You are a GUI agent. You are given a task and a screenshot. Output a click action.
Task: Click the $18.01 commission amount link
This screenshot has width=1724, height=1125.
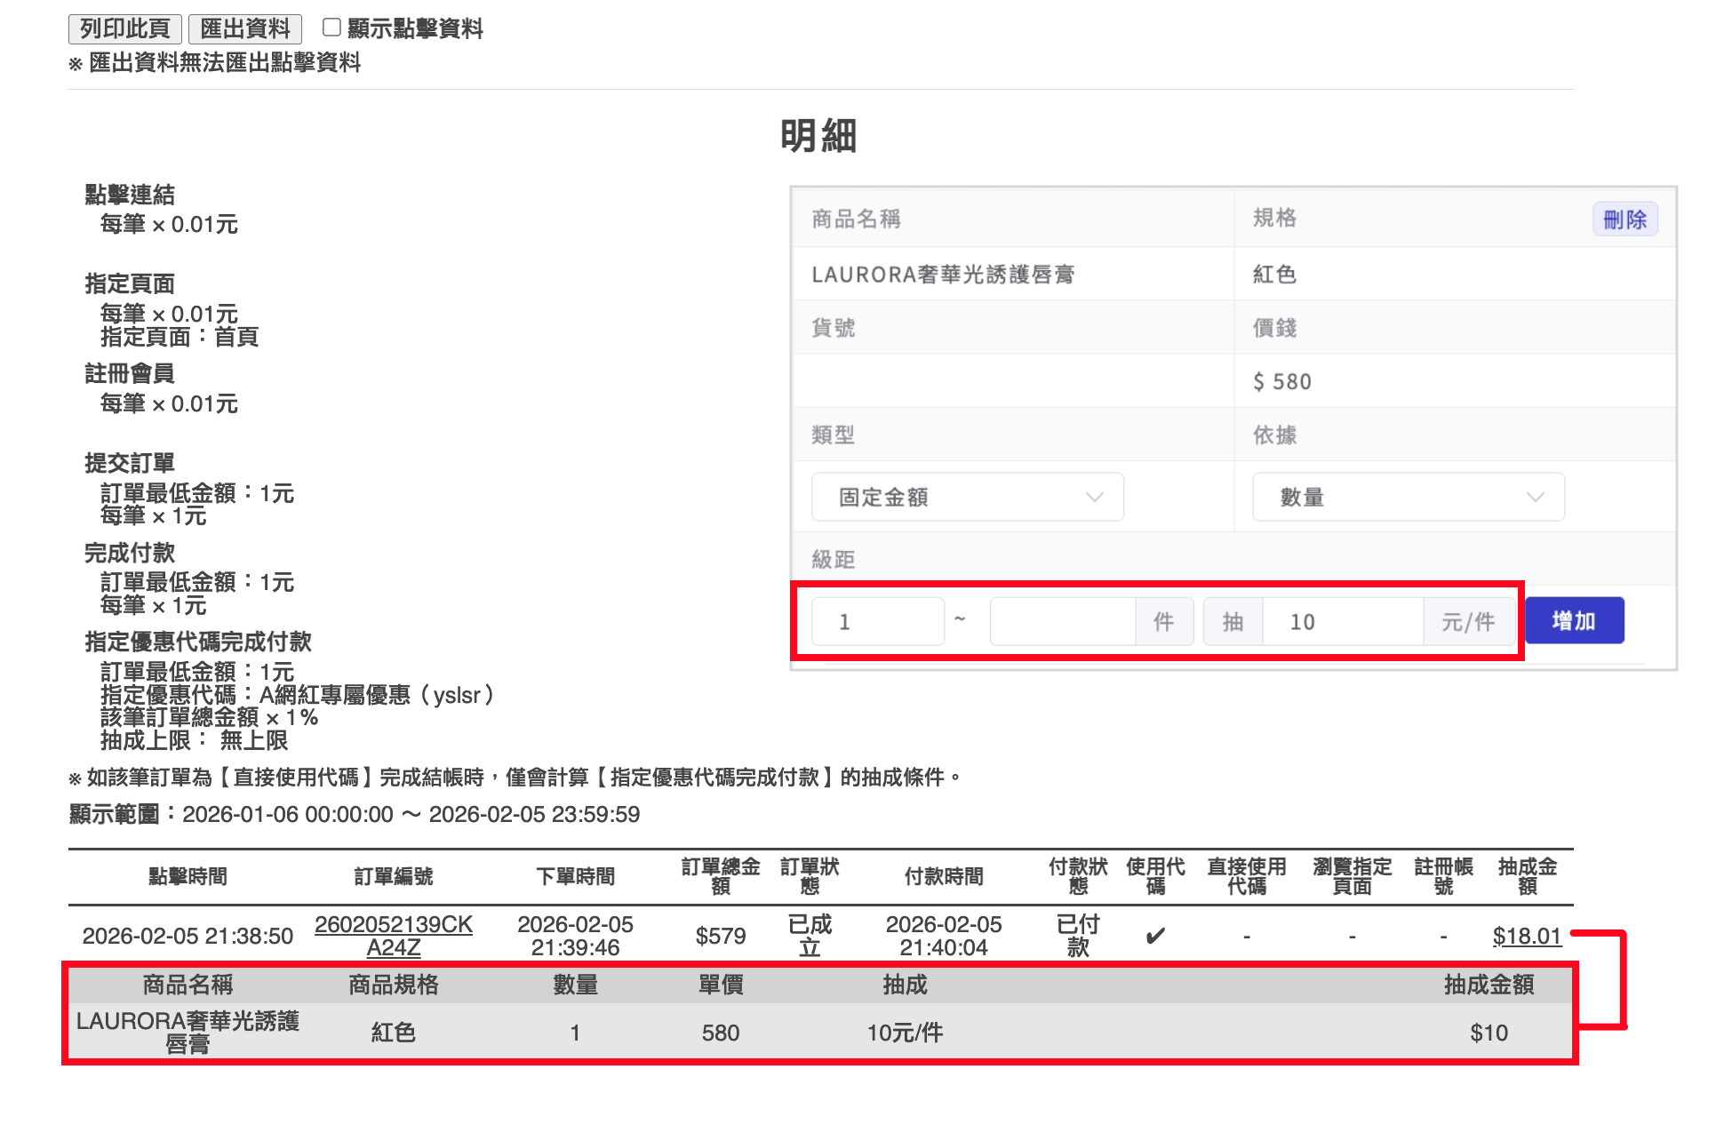pyautogui.click(x=1527, y=936)
